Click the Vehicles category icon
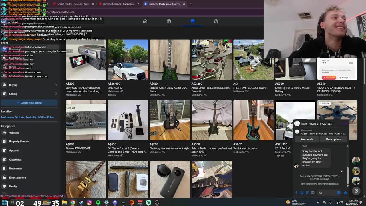Screen dimensions: 366x206 click(4, 132)
